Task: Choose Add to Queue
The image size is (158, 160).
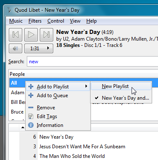Action: pyautogui.click(x=58, y=95)
